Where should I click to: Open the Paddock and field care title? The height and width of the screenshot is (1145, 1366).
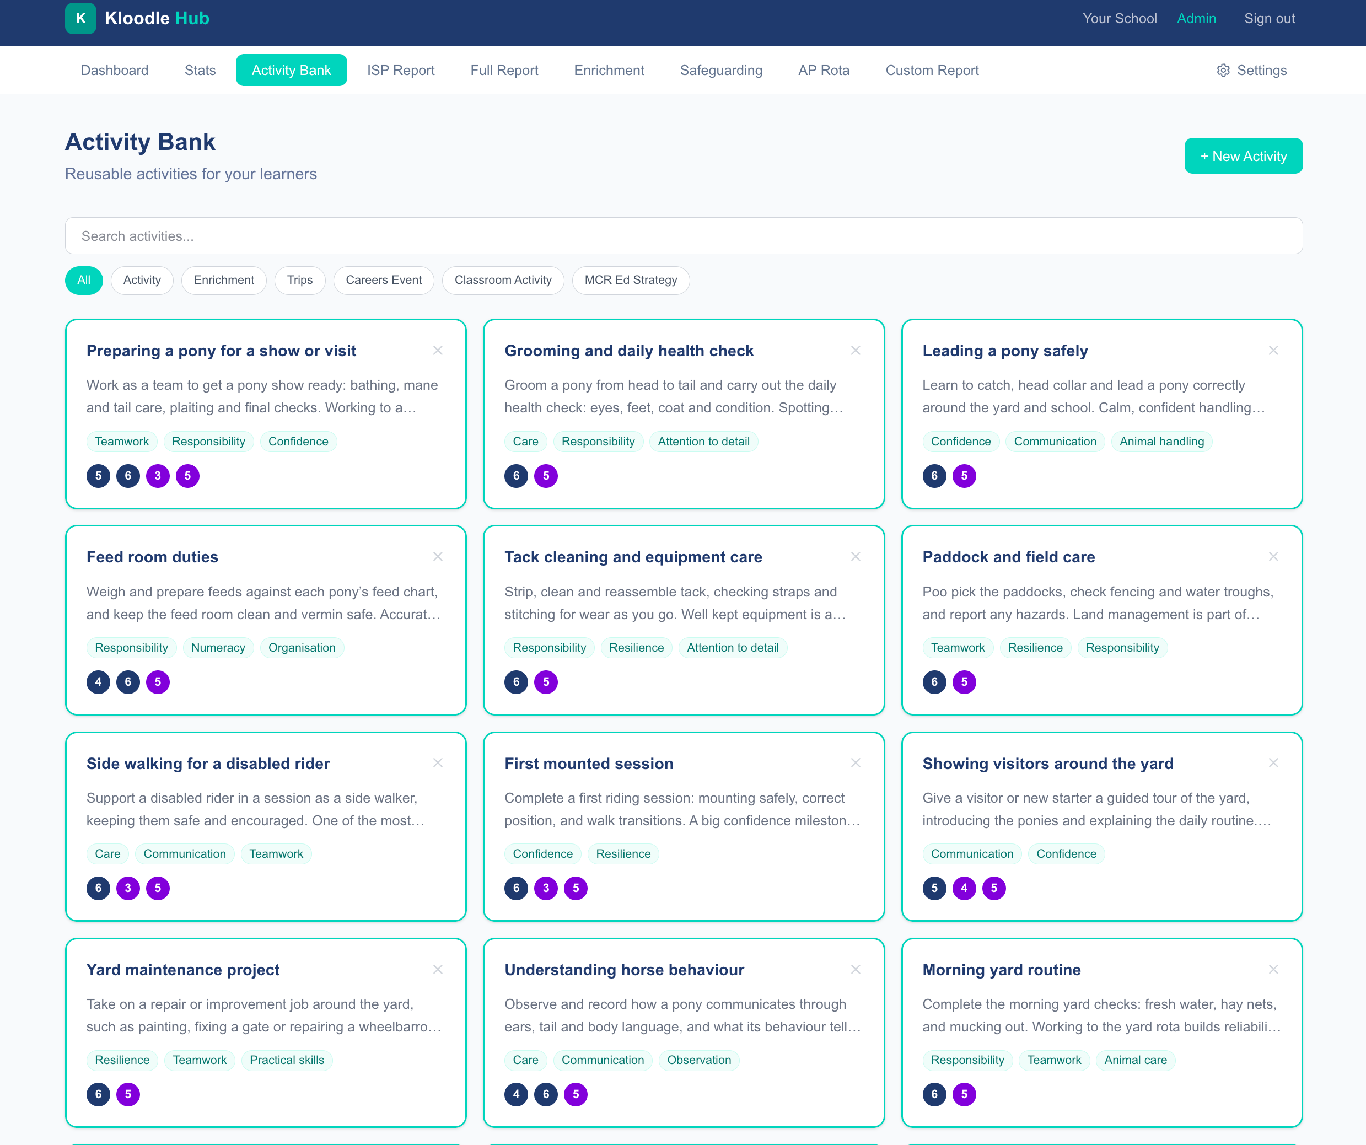click(1009, 557)
